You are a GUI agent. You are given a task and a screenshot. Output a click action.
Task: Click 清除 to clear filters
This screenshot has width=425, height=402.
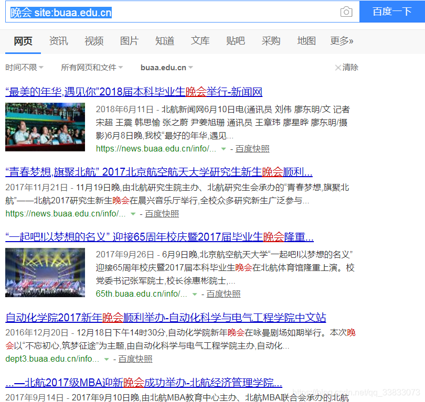point(347,67)
